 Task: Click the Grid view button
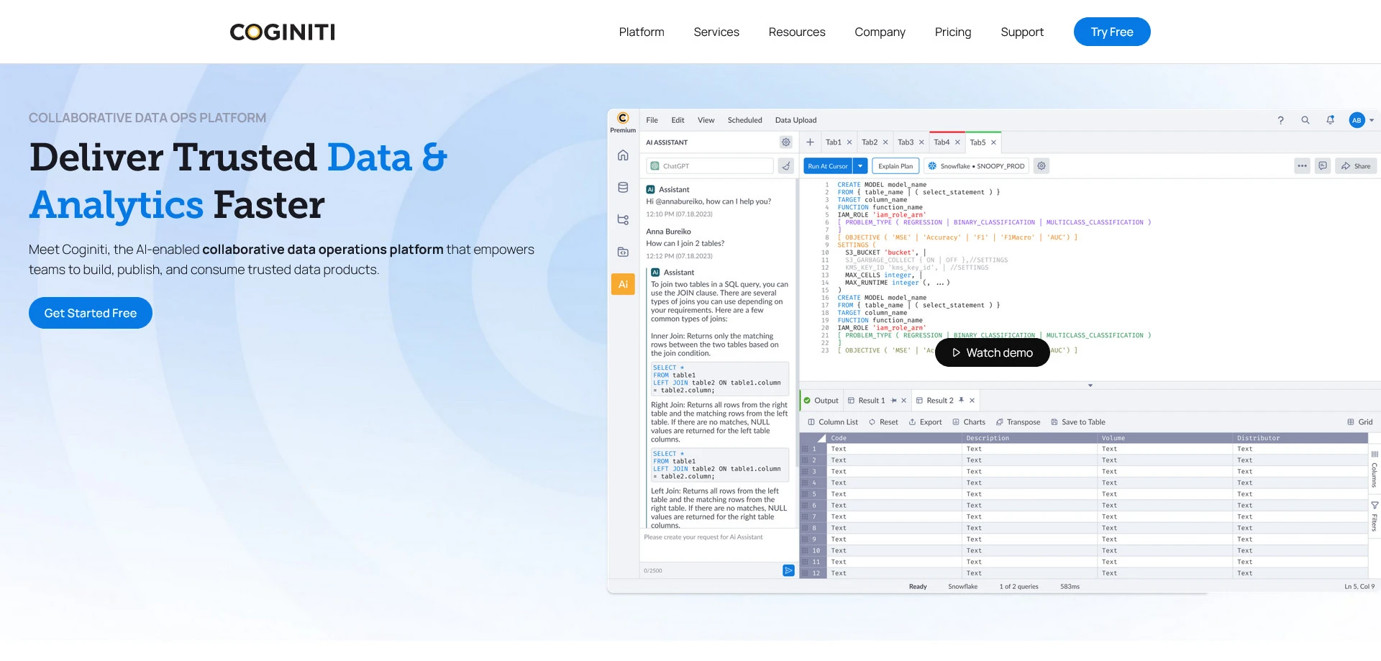[x=1360, y=422]
